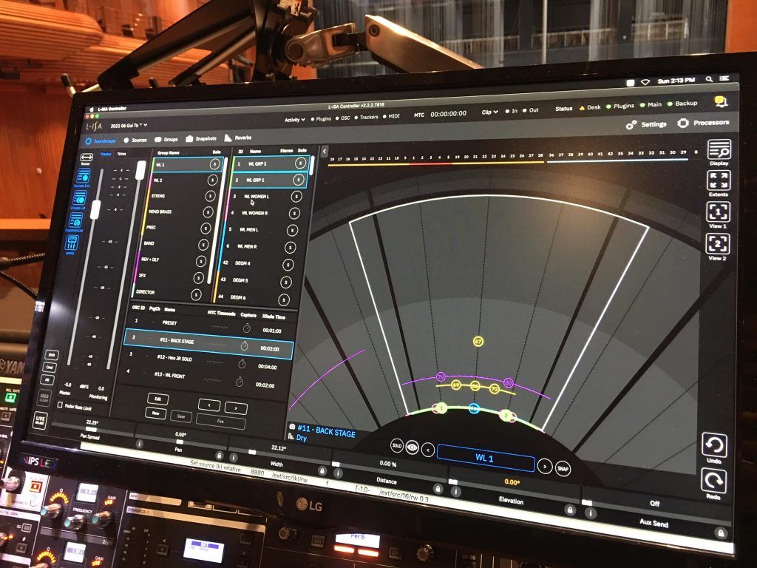Select next source with right arrow circle
This screenshot has width=757, height=568.
pyautogui.click(x=545, y=467)
